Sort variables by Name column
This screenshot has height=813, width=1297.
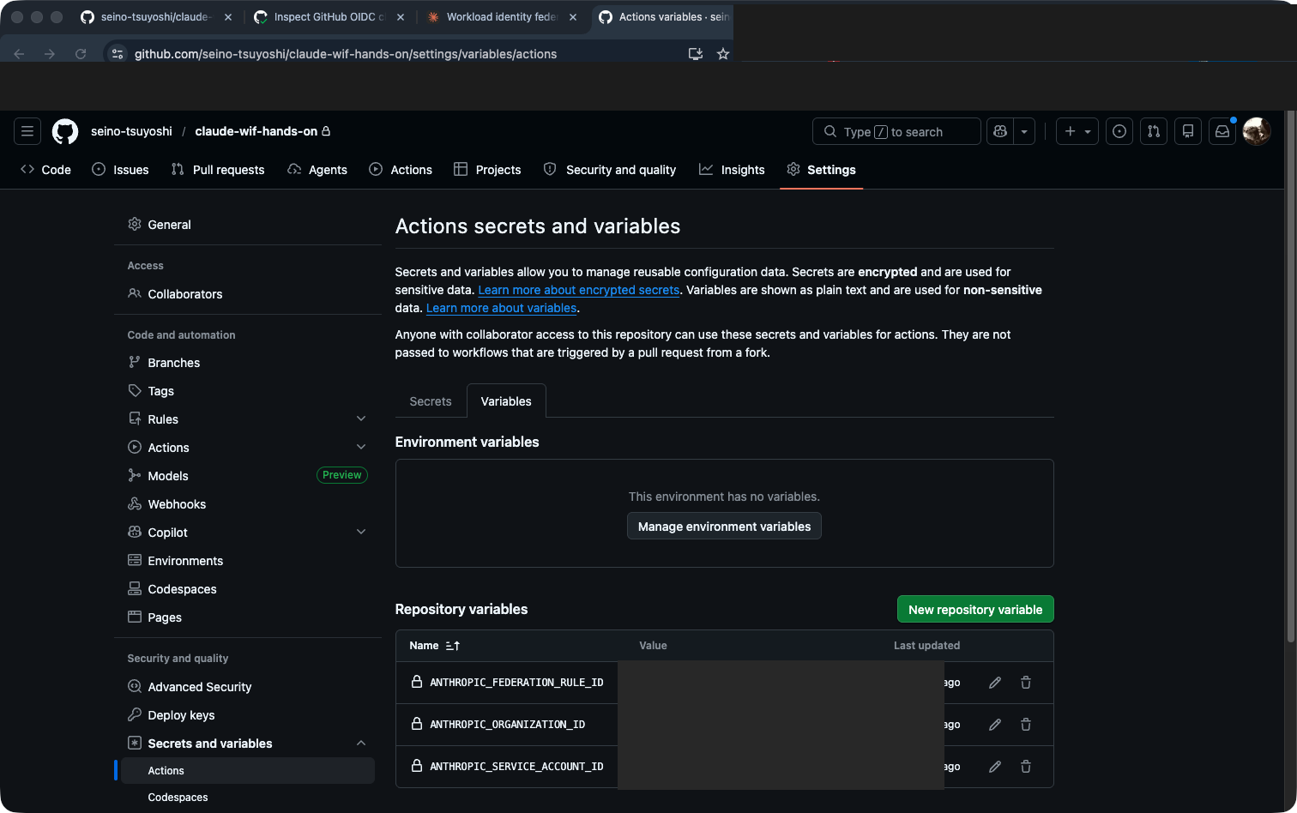(x=435, y=646)
